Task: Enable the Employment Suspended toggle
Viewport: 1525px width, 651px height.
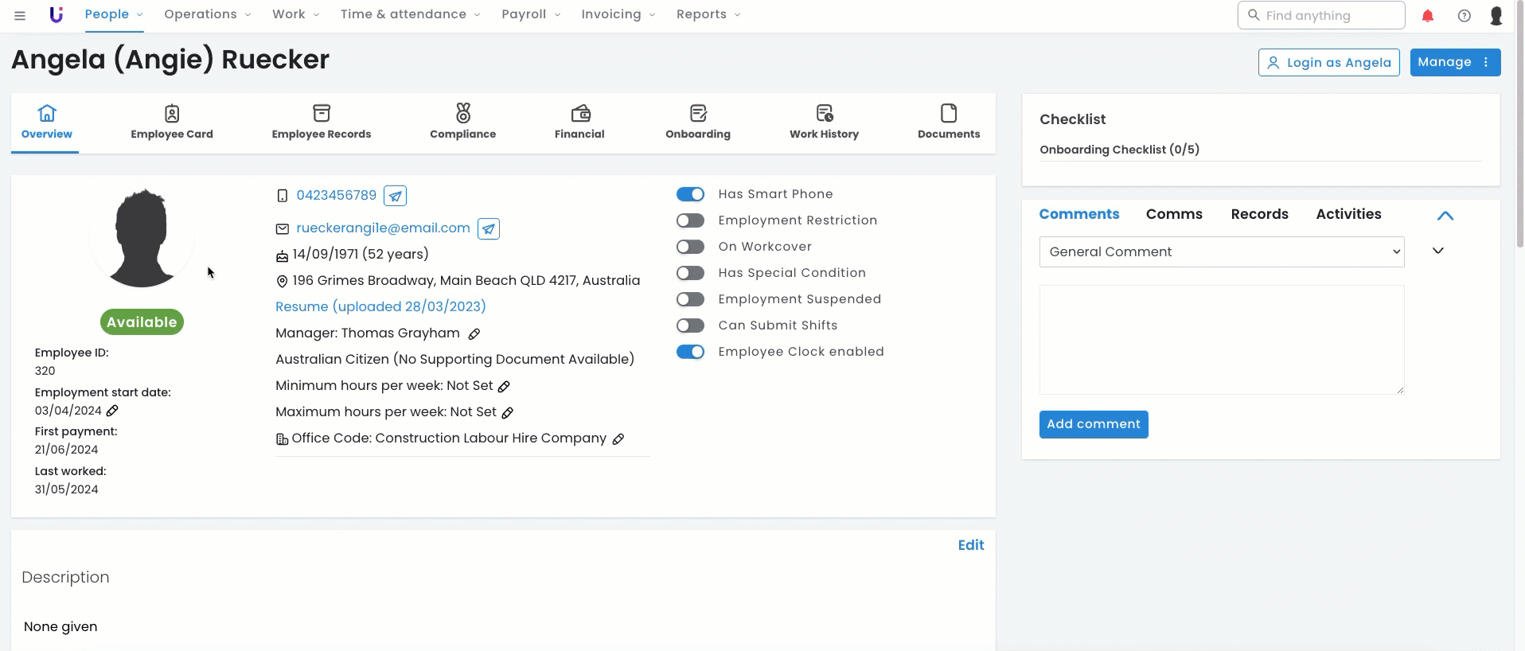Action: [x=690, y=299]
